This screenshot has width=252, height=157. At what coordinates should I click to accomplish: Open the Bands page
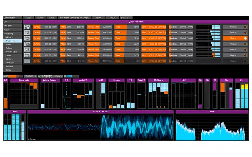click(13, 70)
